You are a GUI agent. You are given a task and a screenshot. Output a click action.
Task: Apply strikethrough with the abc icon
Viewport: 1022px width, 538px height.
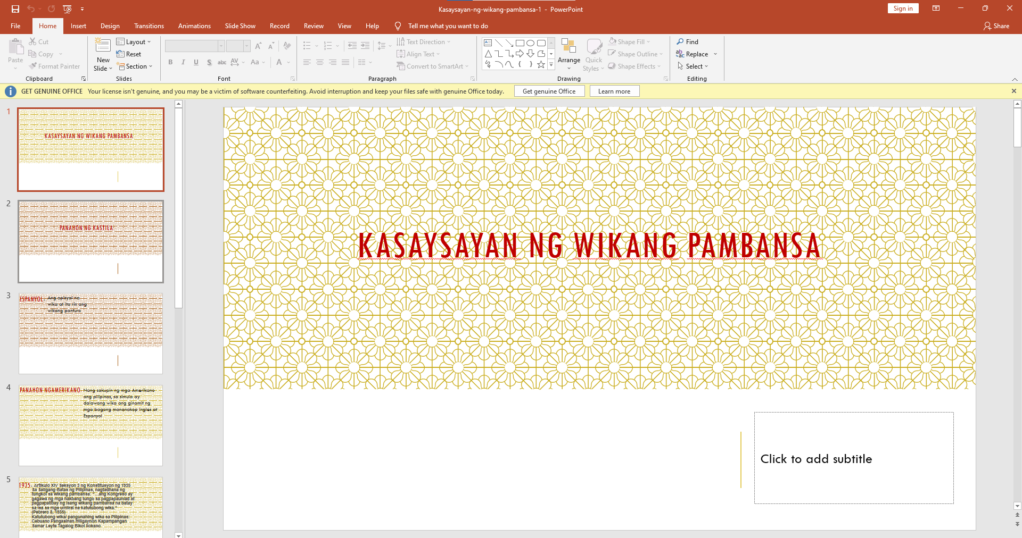pyautogui.click(x=222, y=62)
